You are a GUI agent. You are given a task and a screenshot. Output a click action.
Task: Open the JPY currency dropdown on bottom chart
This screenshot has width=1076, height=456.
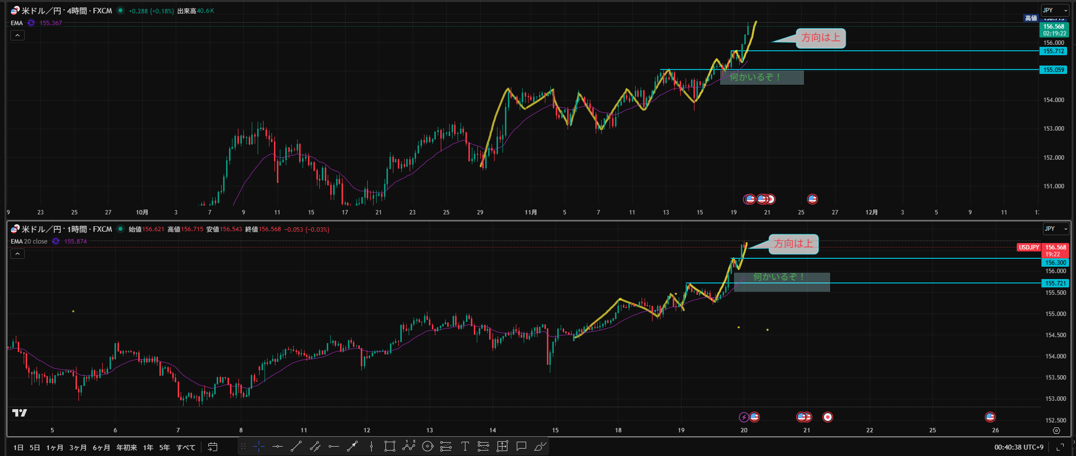tap(1056, 229)
